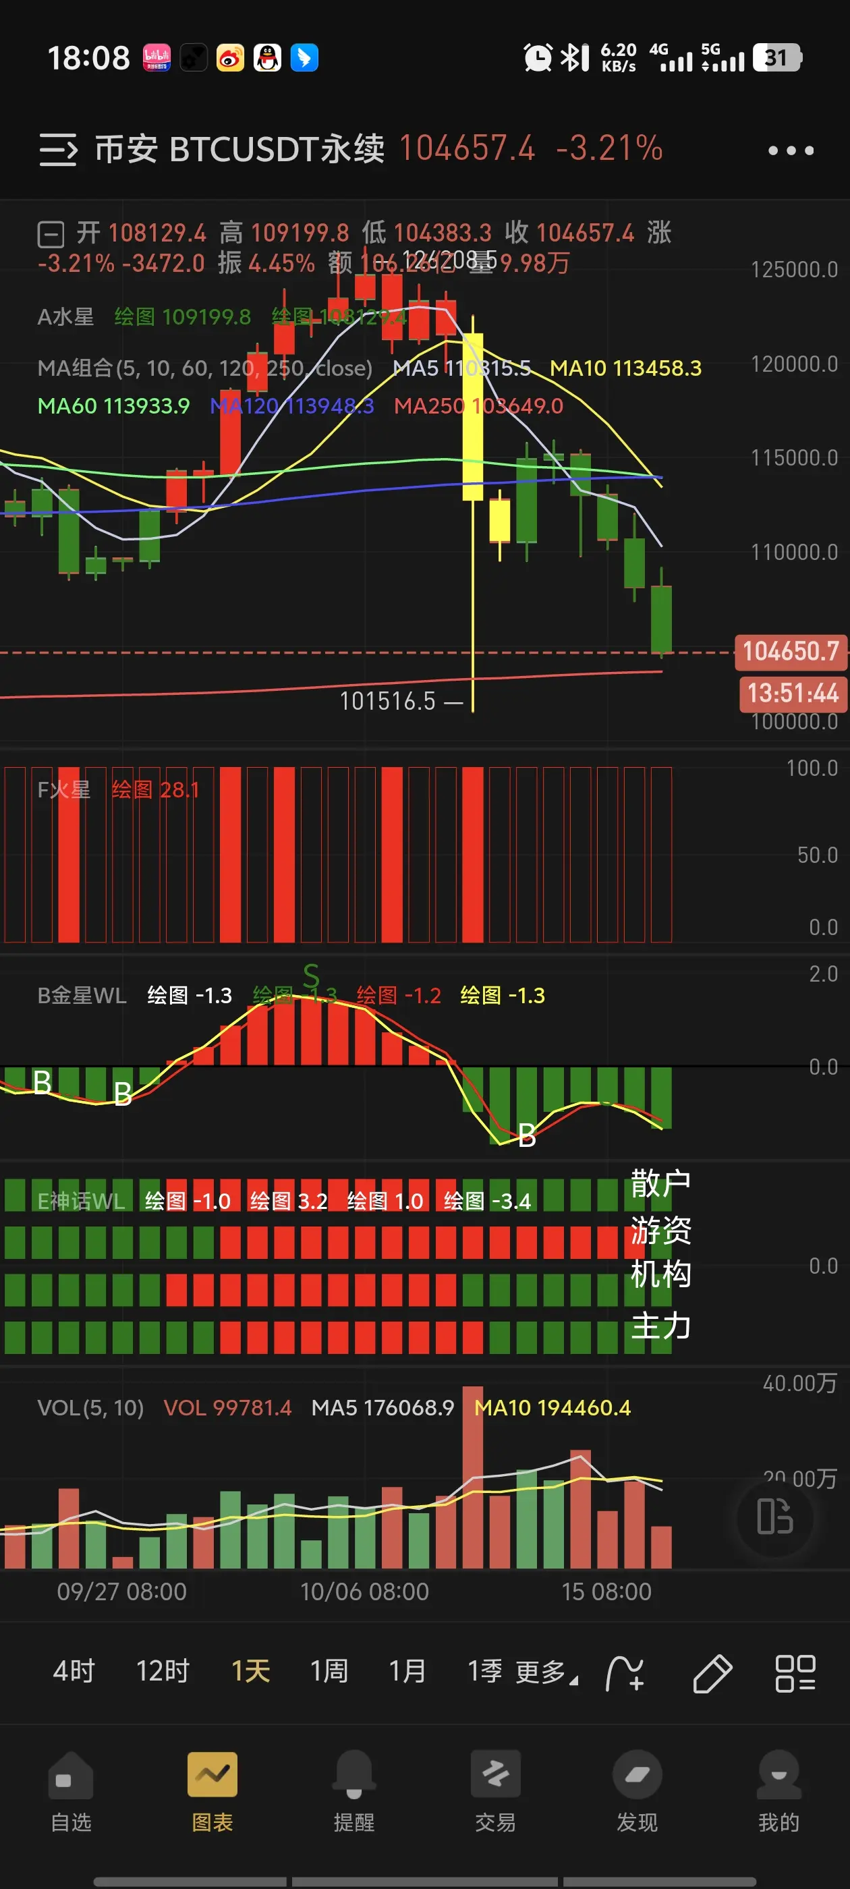Tap the 游资 row label
Image resolution: width=850 pixels, height=1889 pixels.
tap(661, 1230)
